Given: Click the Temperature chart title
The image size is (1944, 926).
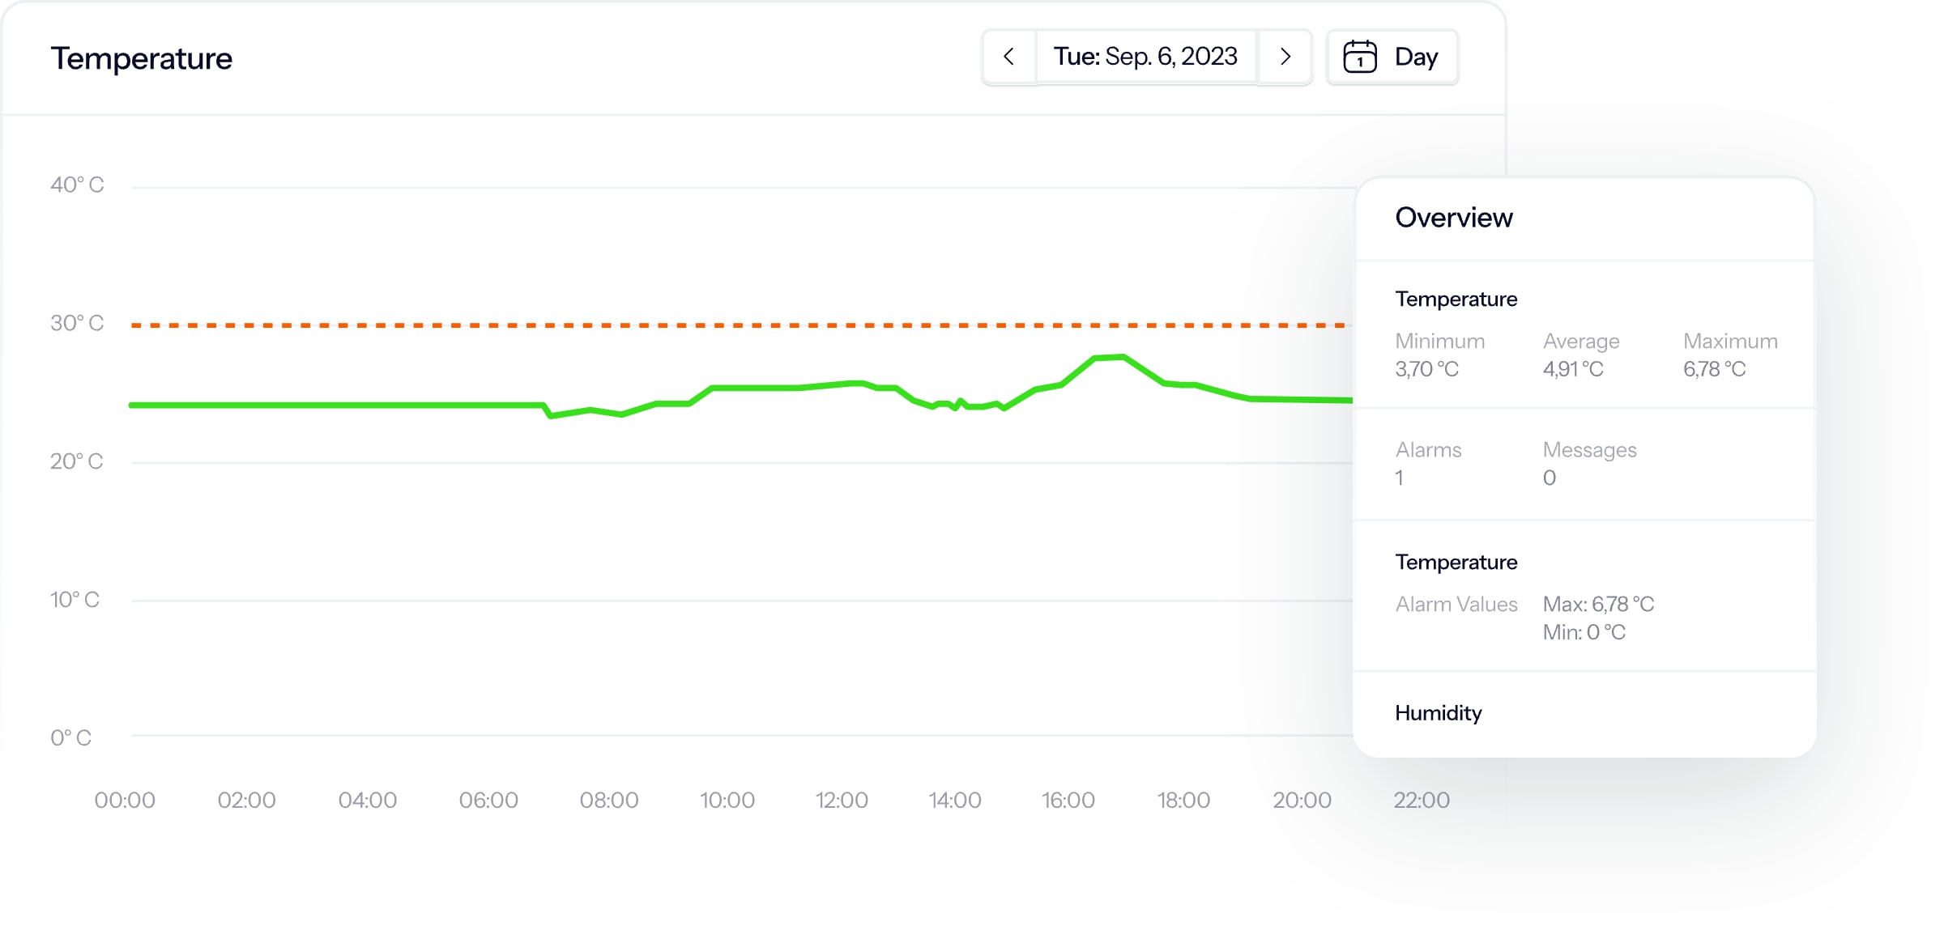Looking at the screenshot, I should 142,57.
